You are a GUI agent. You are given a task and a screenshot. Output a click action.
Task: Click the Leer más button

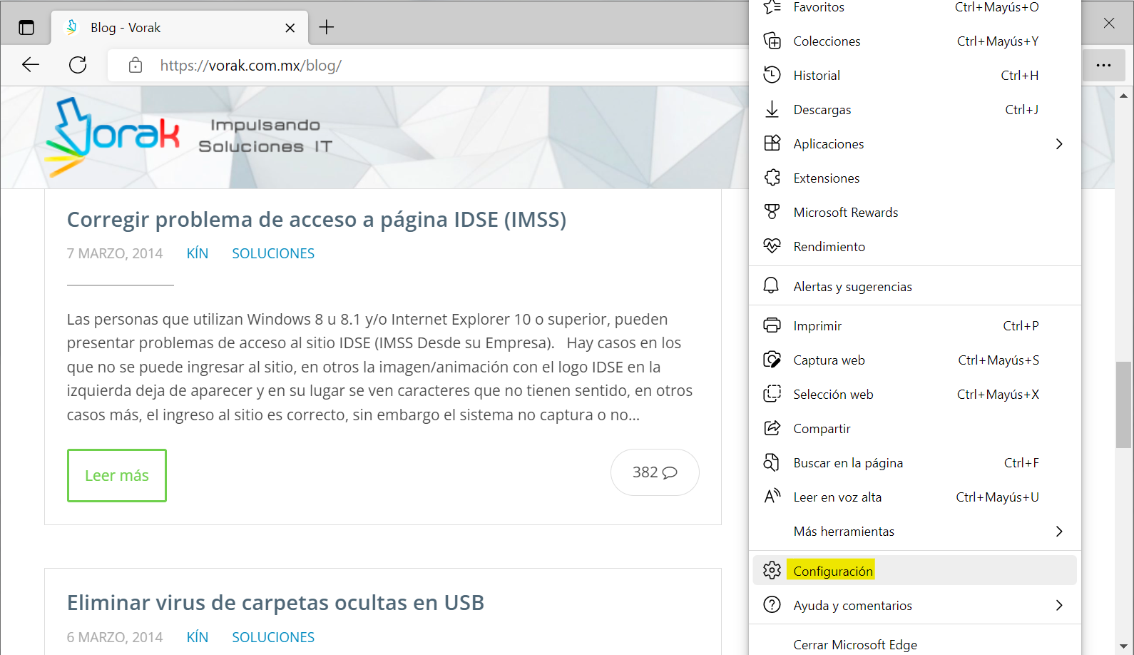(x=117, y=475)
